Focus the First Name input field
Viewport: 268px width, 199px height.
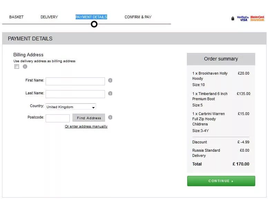[x=75, y=81]
